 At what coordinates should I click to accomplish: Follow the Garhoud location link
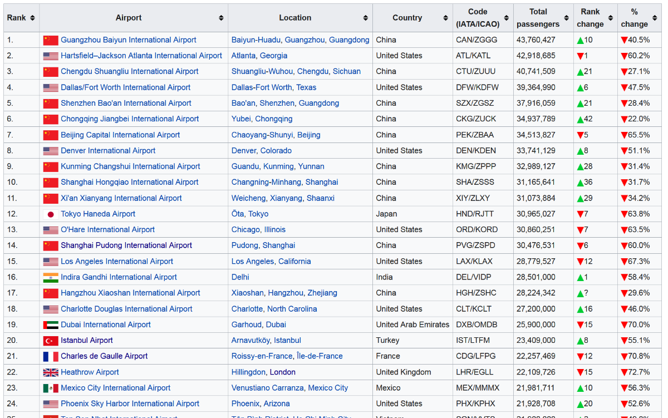(x=247, y=324)
